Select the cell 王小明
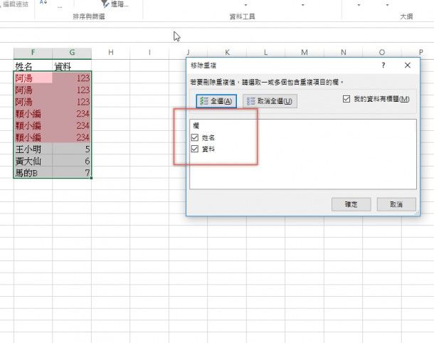This screenshot has width=434, height=343. [x=33, y=149]
